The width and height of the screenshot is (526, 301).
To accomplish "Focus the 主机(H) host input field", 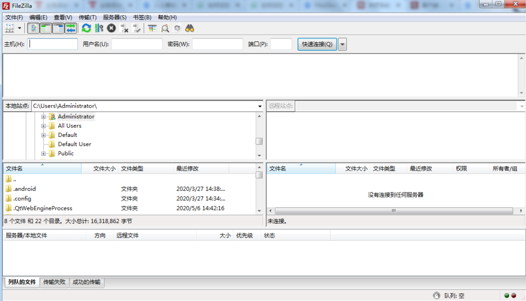I will click(x=53, y=44).
